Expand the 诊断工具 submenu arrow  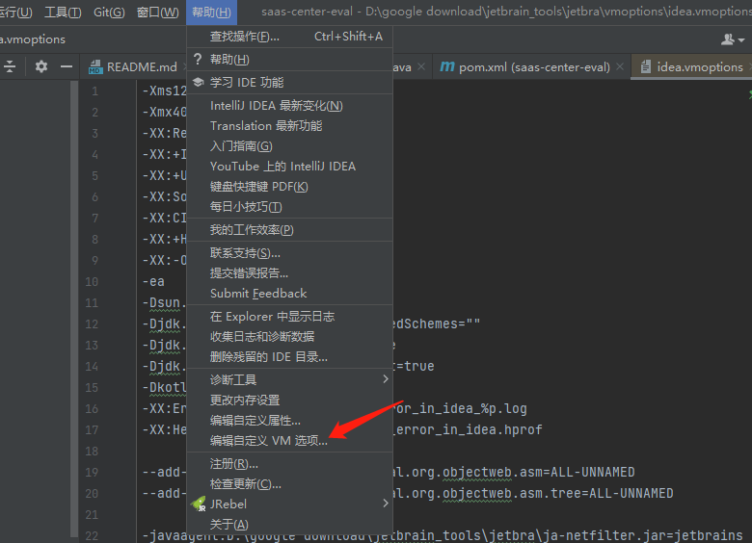(385, 379)
